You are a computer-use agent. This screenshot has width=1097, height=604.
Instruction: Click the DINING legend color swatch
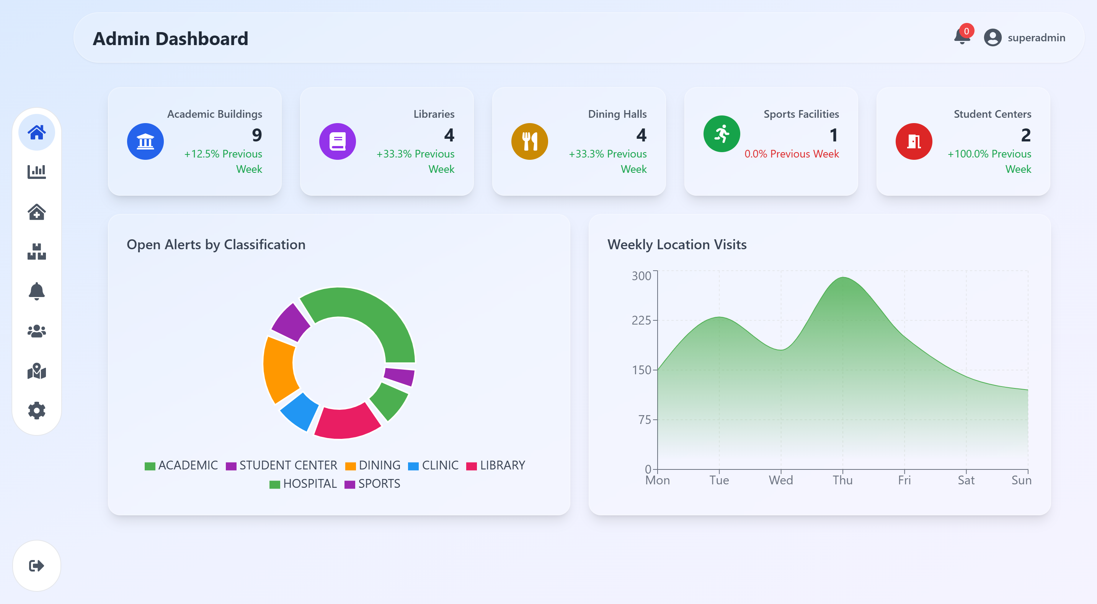tap(350, 466)
